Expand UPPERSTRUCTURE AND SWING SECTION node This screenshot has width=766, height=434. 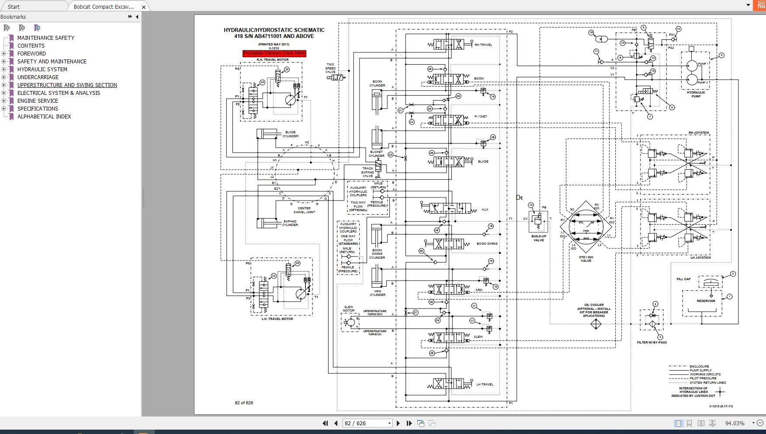[x=4, y=85]
